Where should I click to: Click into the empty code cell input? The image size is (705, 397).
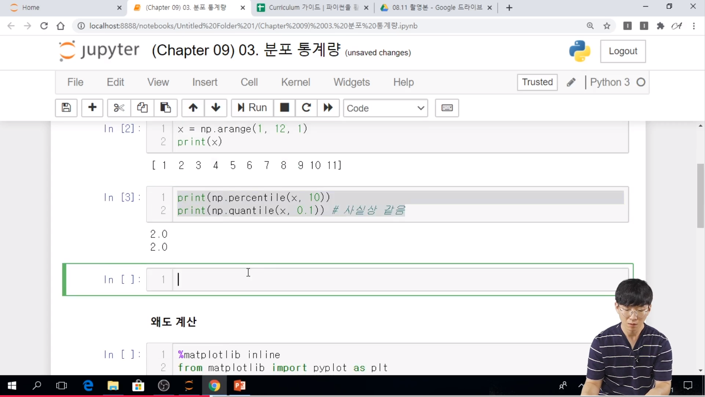coord(367,280)
